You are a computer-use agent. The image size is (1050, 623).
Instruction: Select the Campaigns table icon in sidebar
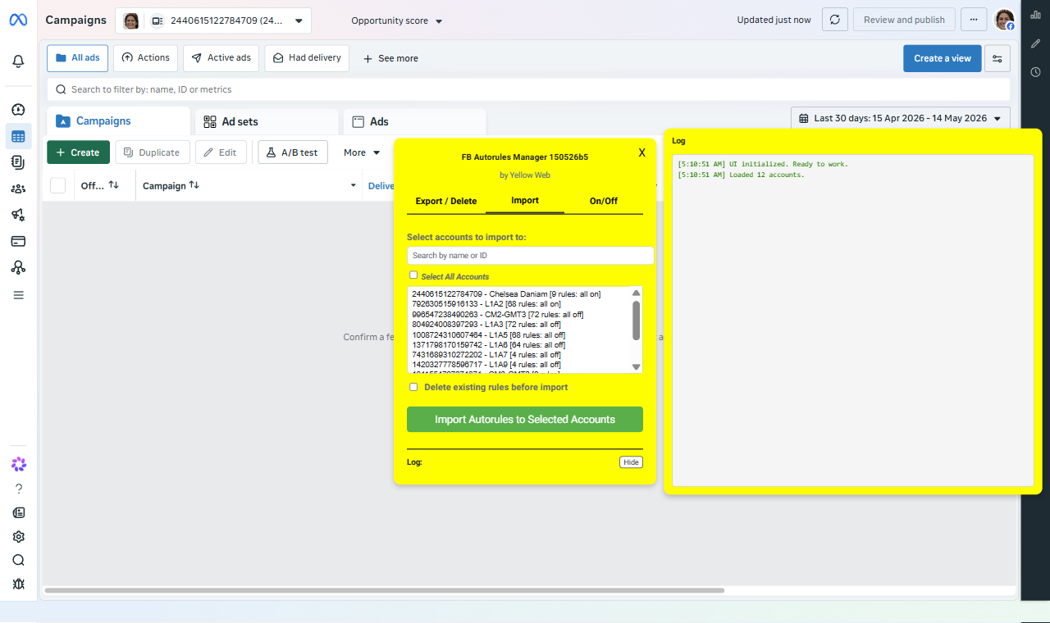18,136
